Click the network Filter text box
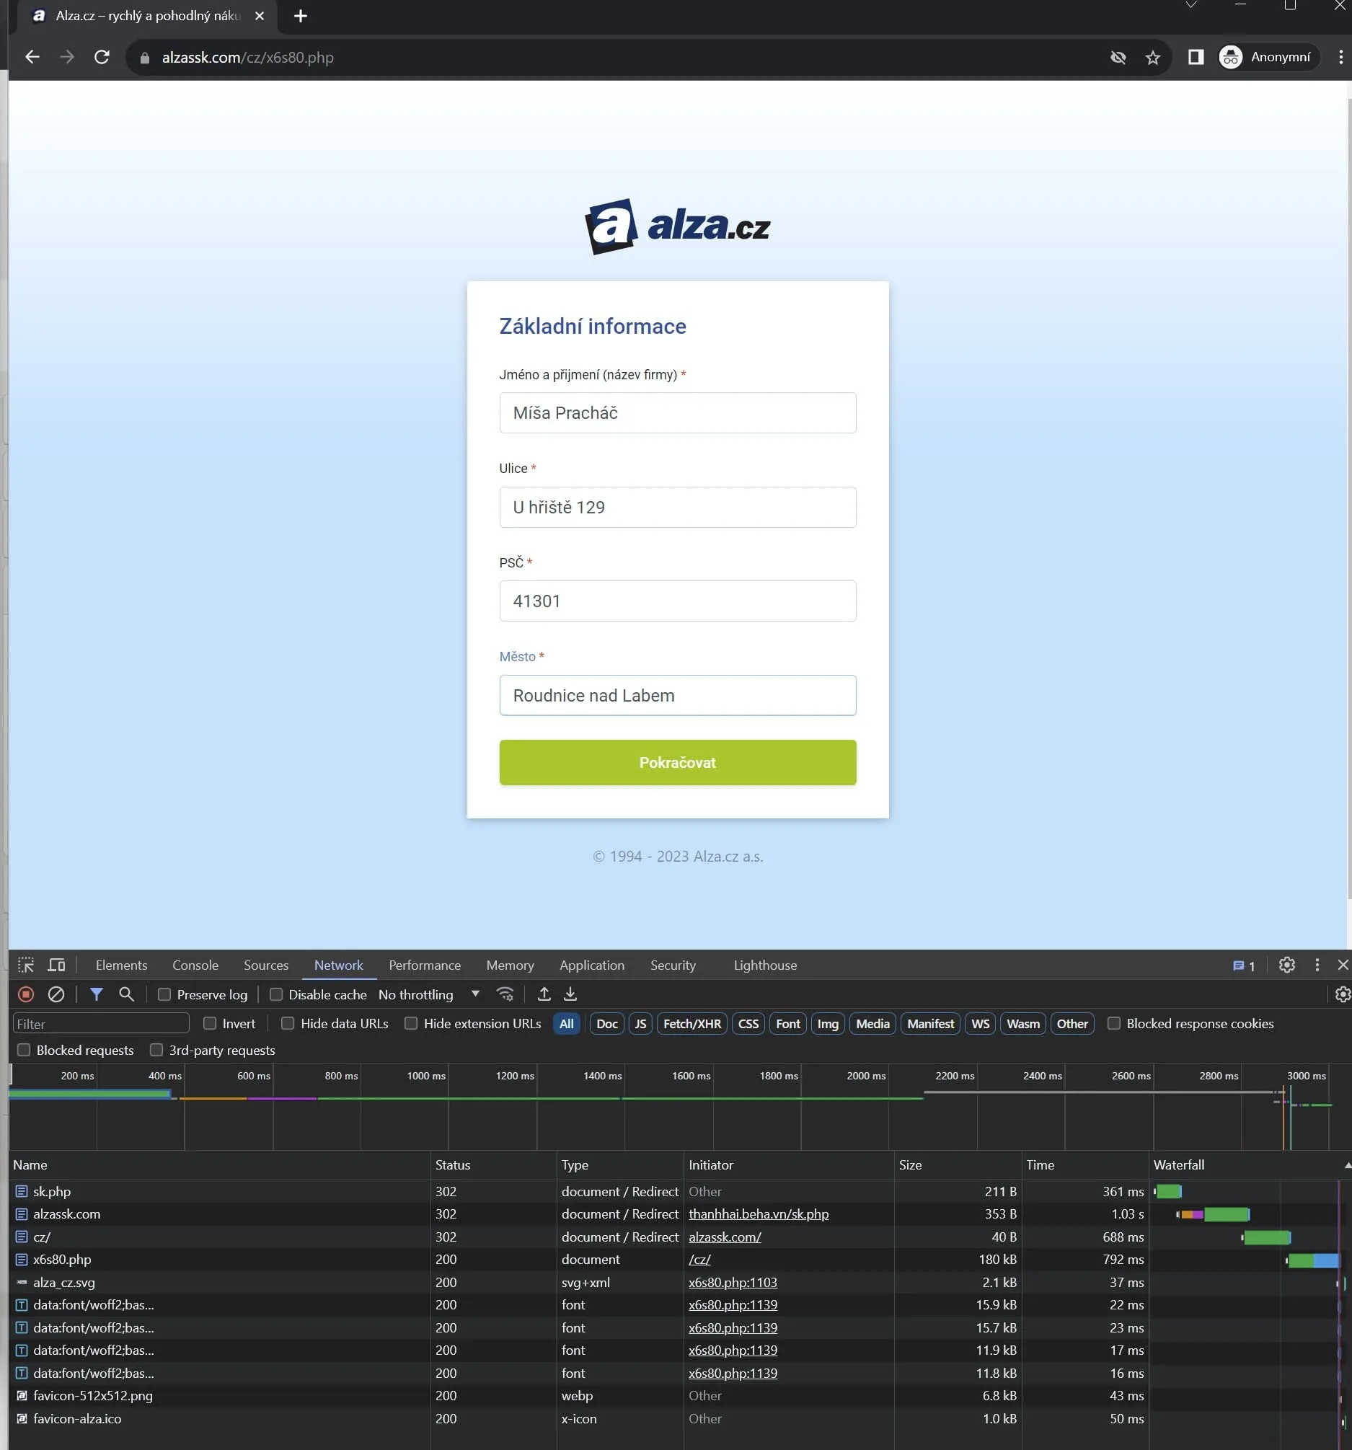This screenshot has width=1352, height=1450. tap(102, 1023)
